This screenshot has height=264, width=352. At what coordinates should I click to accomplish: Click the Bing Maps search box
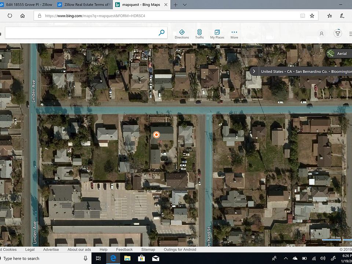tap(81, 33)
